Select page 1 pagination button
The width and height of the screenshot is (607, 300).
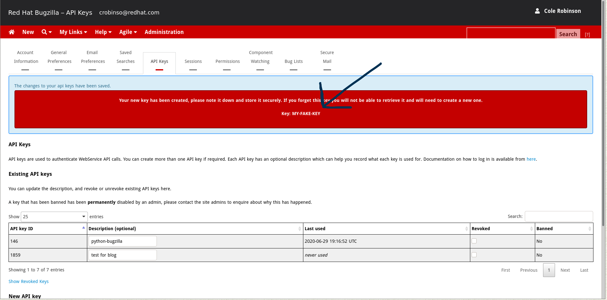[x=549, y=270]
